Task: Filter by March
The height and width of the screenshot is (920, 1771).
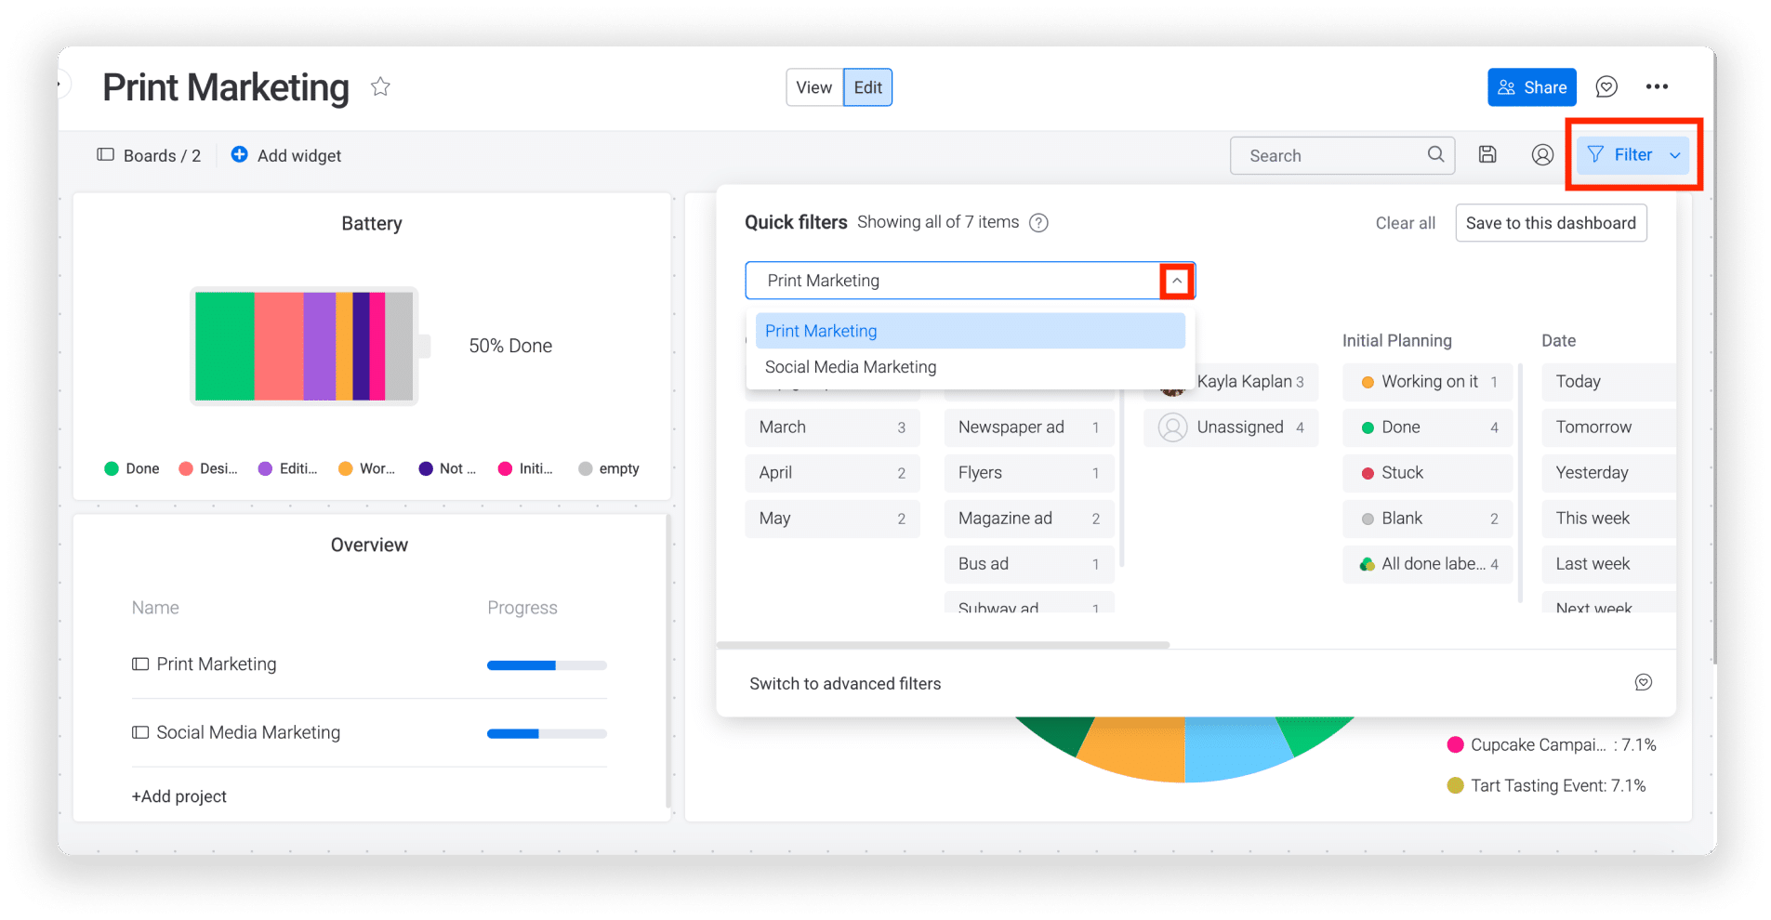Action: point(832,427)
